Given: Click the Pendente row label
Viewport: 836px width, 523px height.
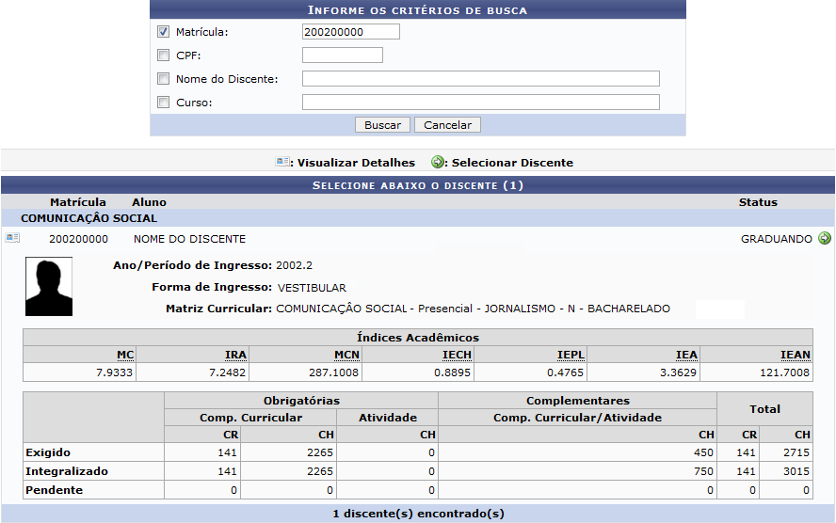Looking at the screenshot, I should 54,490.
